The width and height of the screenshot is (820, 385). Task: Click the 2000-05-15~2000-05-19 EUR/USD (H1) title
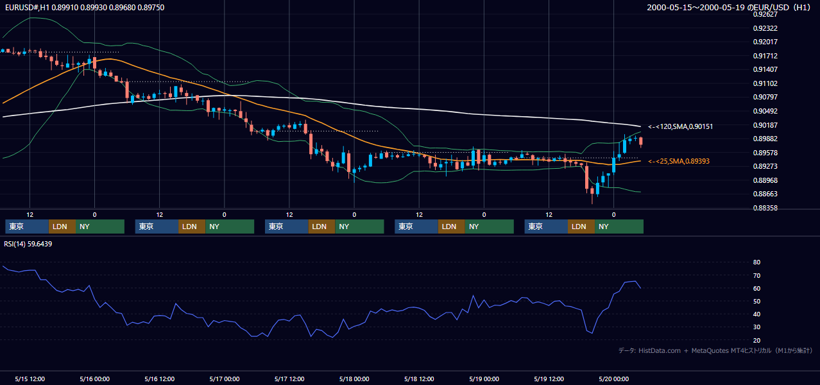point(730,8)
